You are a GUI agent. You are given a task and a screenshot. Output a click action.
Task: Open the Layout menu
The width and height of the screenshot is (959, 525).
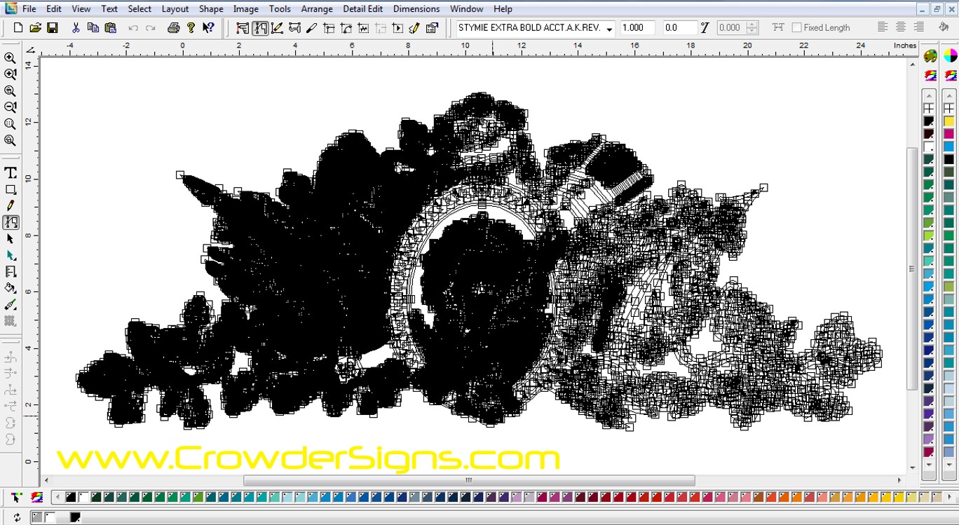point(175,9)
